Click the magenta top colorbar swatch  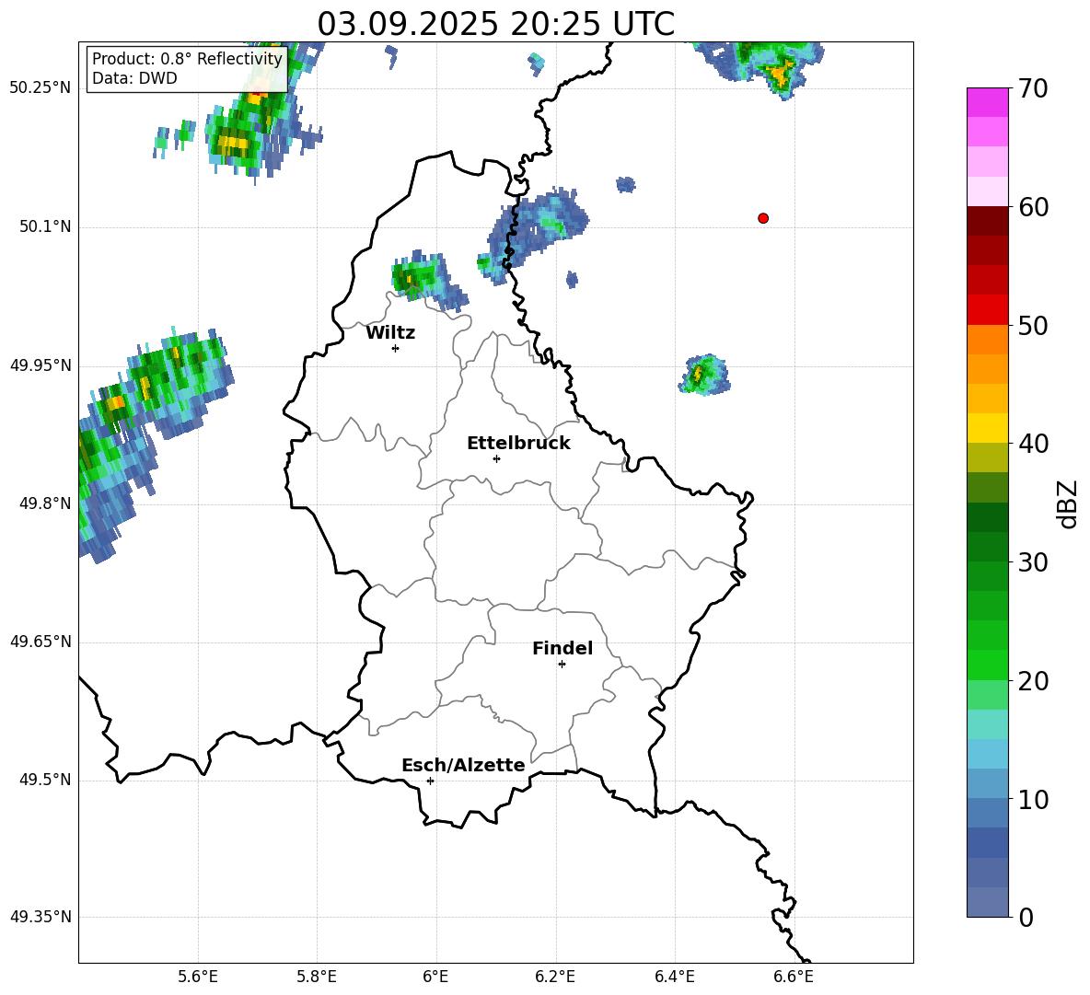click(x=988, y=102)
